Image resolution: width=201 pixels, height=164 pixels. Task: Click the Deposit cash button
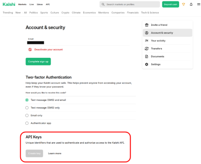coord(170,4)
